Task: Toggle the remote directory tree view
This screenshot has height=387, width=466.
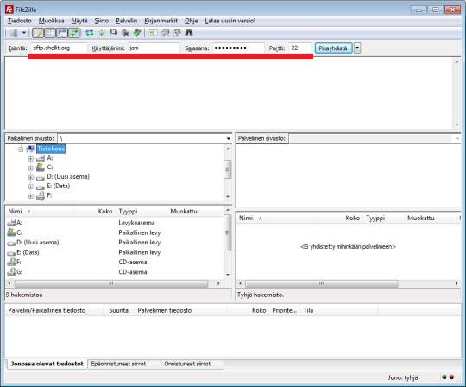Action: coord(62,33)
